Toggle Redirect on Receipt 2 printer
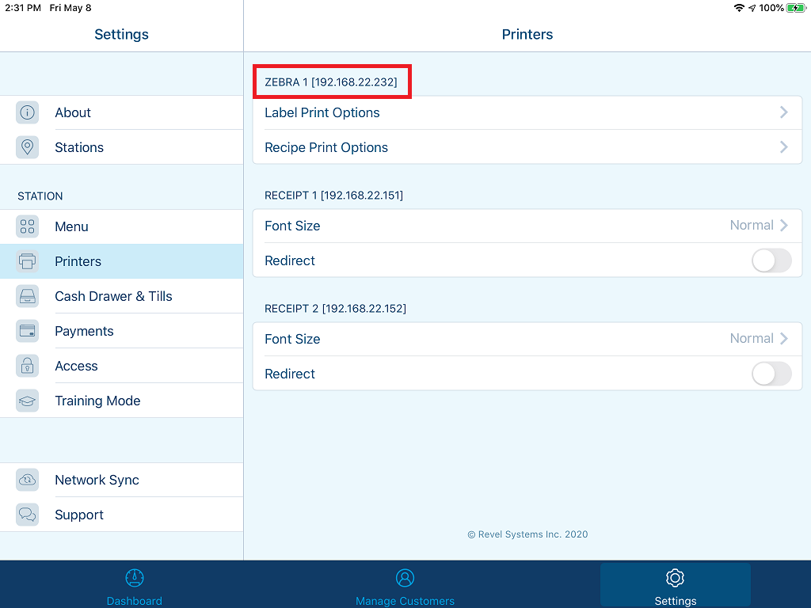 click(770, 374)
